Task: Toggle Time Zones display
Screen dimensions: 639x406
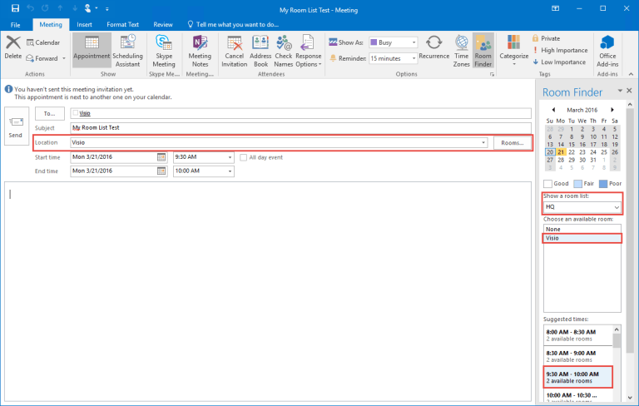Action: pyautogui.click(x=461, y=51)
